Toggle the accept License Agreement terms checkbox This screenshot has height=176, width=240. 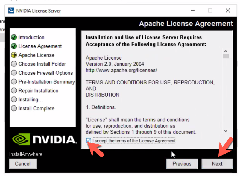tap(89, 140)
